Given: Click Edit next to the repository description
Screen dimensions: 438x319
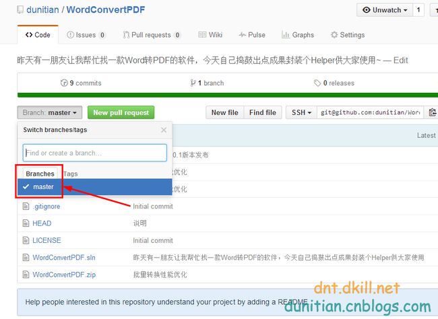Looking at the screenshot, I should (x=400, y=61).
